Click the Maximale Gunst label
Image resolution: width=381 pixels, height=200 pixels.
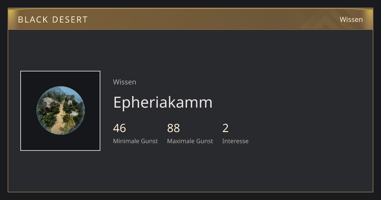[x=190, y=141]
